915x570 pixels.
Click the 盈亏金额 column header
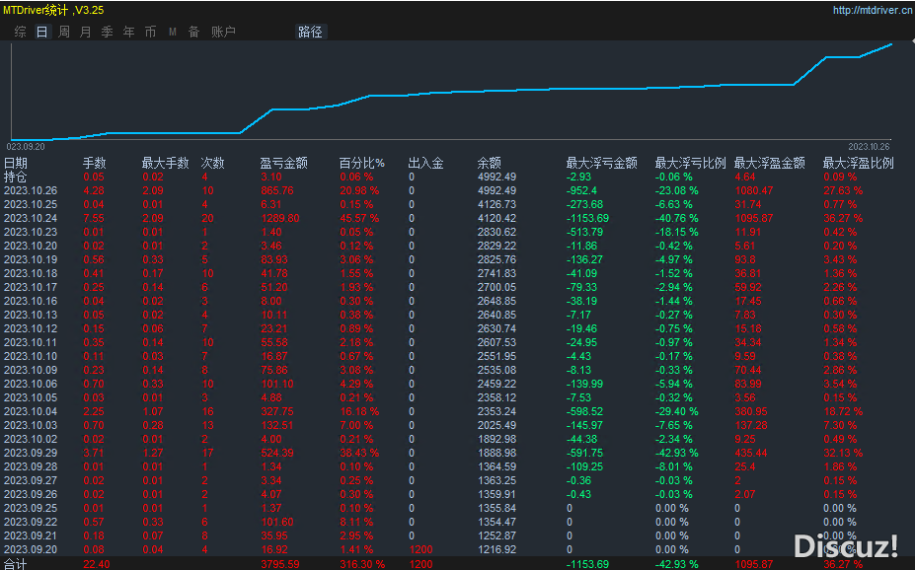click(284, 163)
